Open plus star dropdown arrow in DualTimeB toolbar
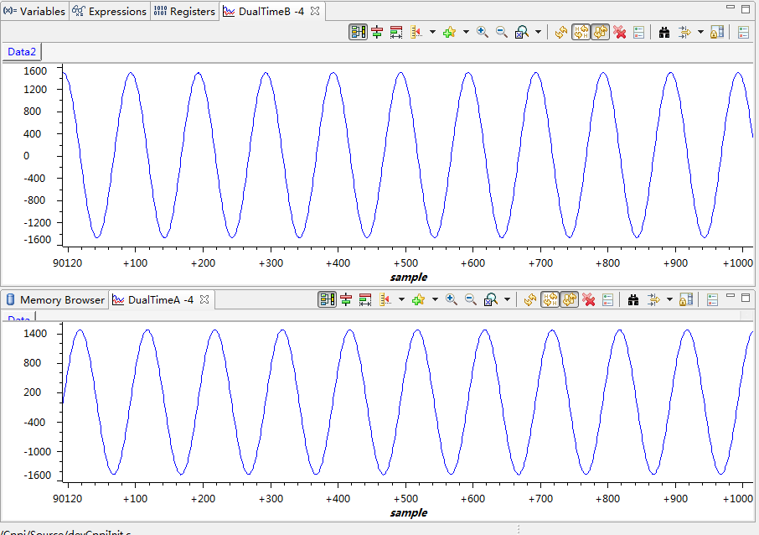Image resolution: width=759 pixels, height=535 pixels. pos(466,33)
